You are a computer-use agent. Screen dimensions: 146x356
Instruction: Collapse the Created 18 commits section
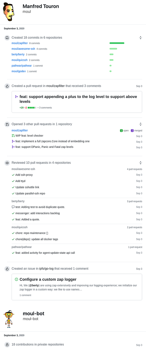(141, 38)
